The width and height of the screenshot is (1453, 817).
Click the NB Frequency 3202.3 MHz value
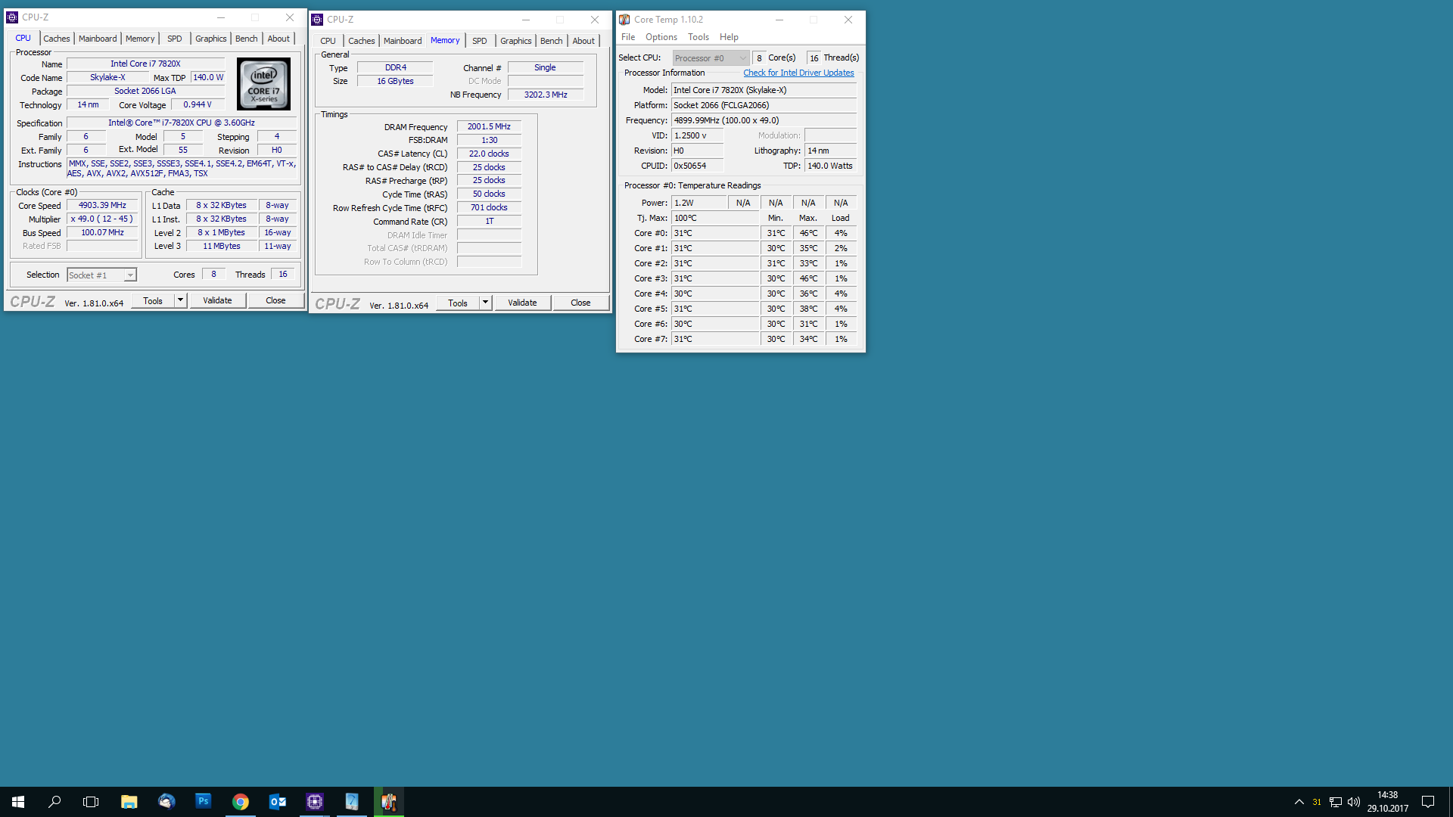pyautogui.click(x=546, y=95)
